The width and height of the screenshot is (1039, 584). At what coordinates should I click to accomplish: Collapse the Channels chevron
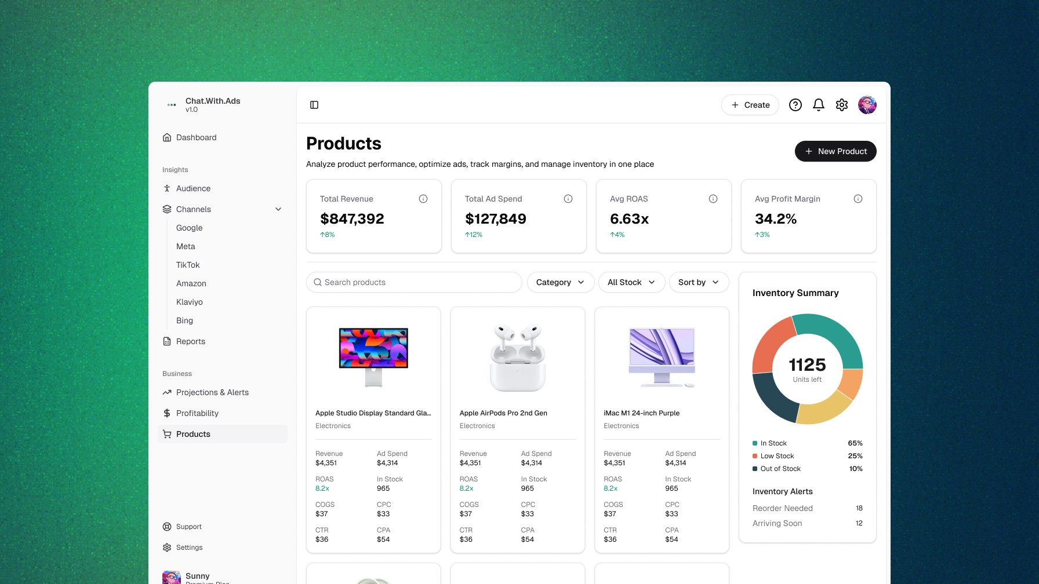[x=278, y=209]
